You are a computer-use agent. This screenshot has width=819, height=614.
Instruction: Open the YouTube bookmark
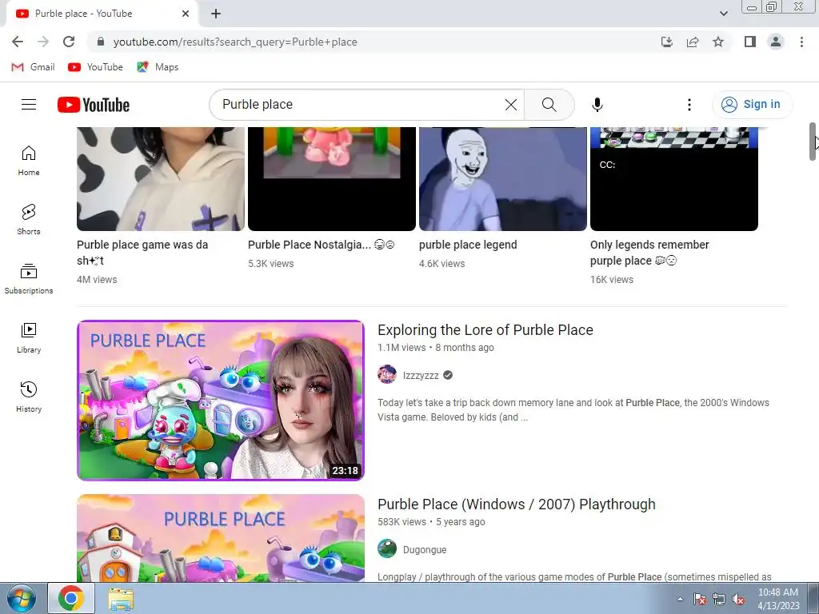96,67
